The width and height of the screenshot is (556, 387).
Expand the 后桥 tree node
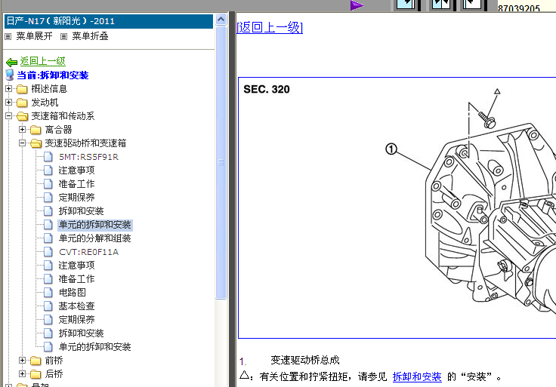[23, 374]
